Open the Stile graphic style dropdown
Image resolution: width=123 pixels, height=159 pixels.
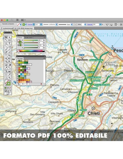coord(85,25)
